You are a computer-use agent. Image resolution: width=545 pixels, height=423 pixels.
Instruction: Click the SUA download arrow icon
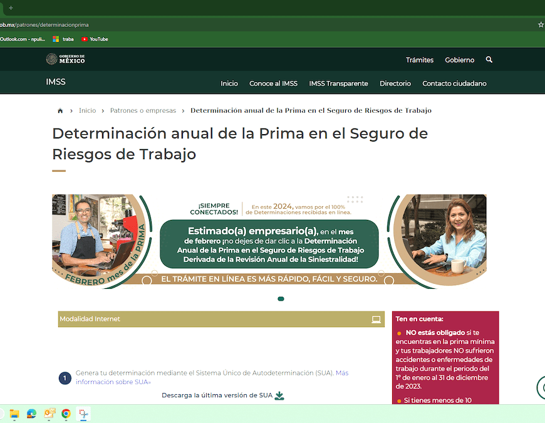[x=279, y=395]
